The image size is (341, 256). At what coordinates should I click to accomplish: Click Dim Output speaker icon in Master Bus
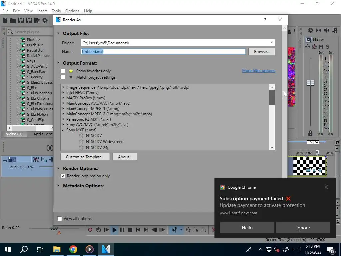coord(326,30)
